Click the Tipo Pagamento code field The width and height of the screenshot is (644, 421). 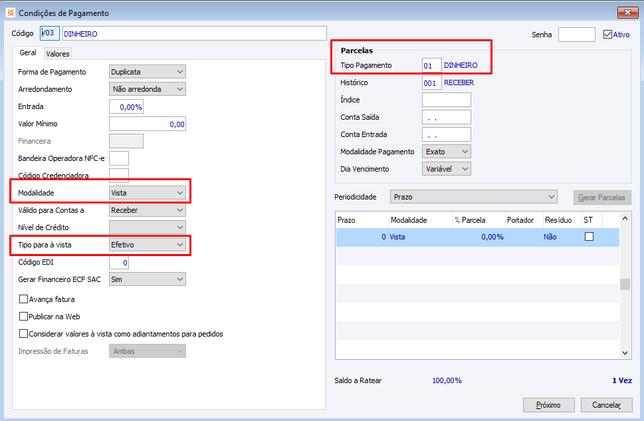432,65
